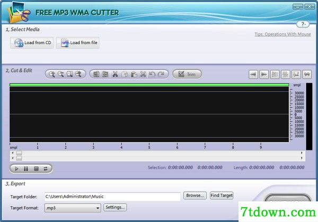Screen dimensions: 318x222
Task: Click the effect icon right of amplify waveform
Action: [296, 74]
